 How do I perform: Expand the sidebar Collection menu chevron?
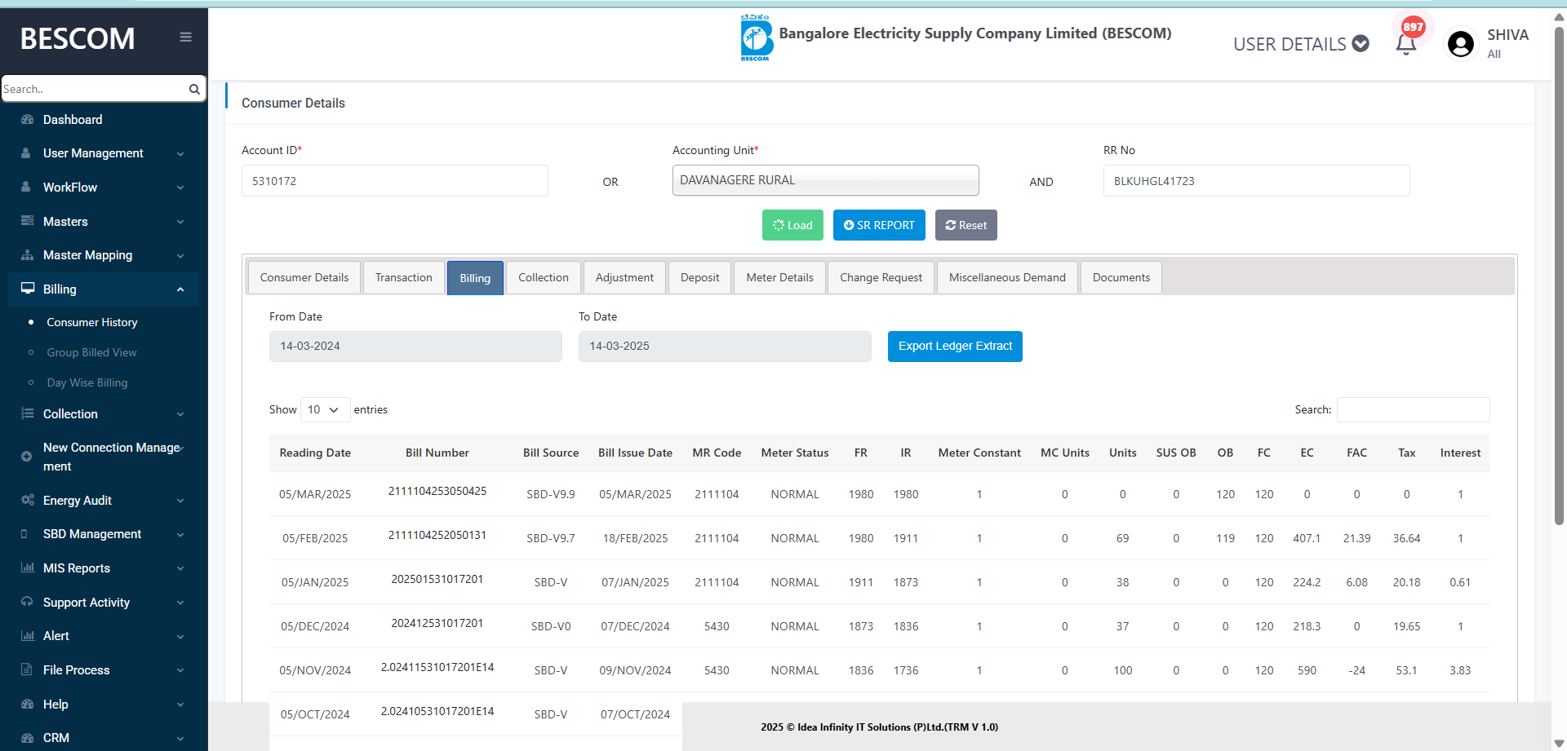click(180, 414)
